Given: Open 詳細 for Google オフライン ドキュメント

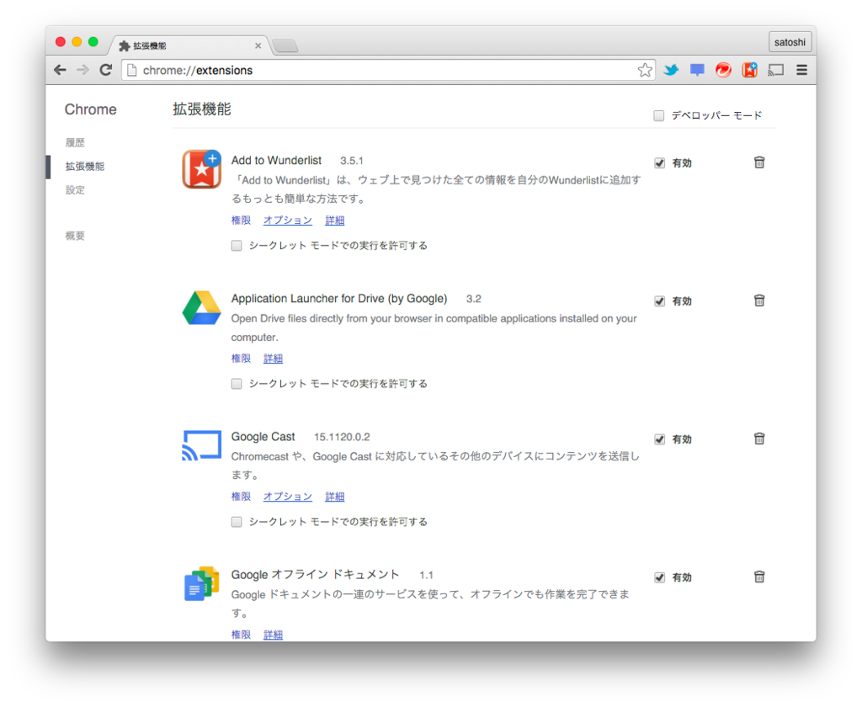Looking at the screenshot, I should [273, 635].
